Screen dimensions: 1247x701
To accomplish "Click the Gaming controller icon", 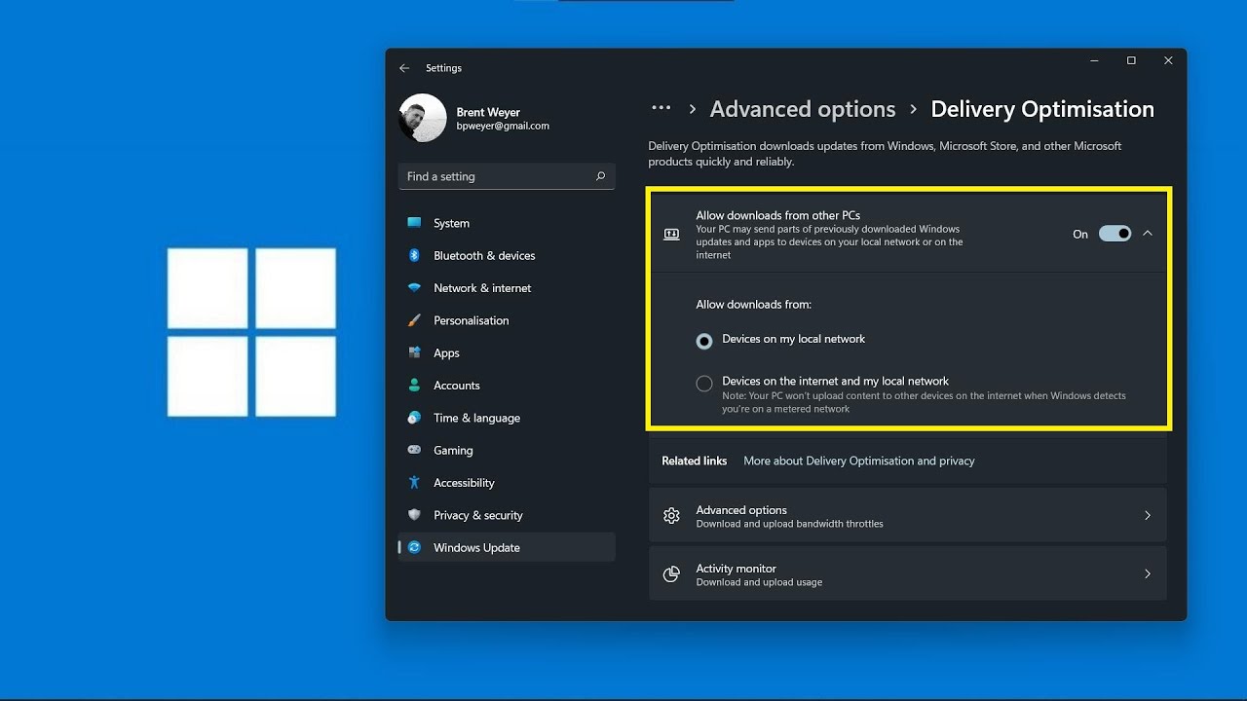I will [x=414, y=450].
